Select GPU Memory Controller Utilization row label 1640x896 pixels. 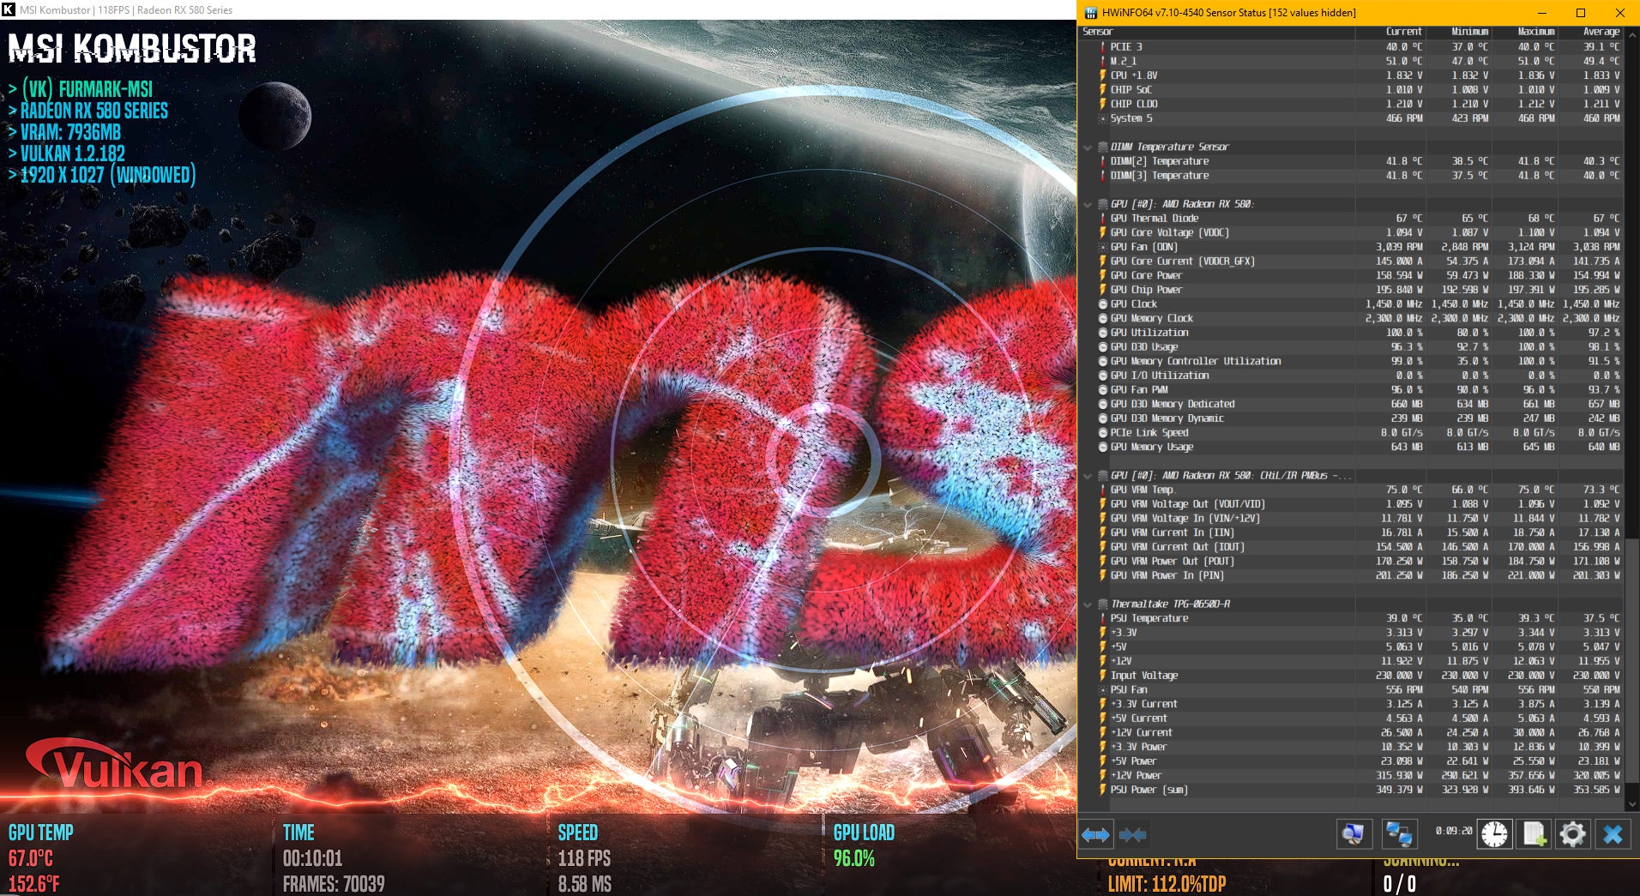point(1196,361)
